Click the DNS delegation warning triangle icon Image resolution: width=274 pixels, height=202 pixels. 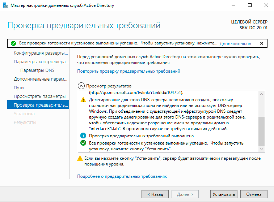pos(83,100)
